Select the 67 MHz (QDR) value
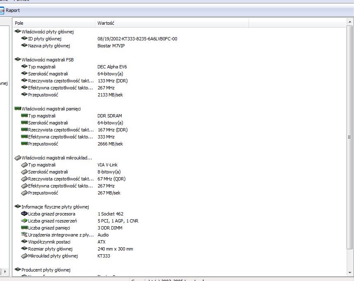354x281 pixels. click(x=112, y=179)
